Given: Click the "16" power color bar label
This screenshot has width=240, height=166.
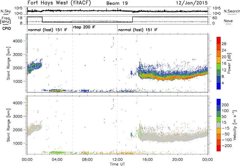Looking at the screenshot, I should [224, 64].
